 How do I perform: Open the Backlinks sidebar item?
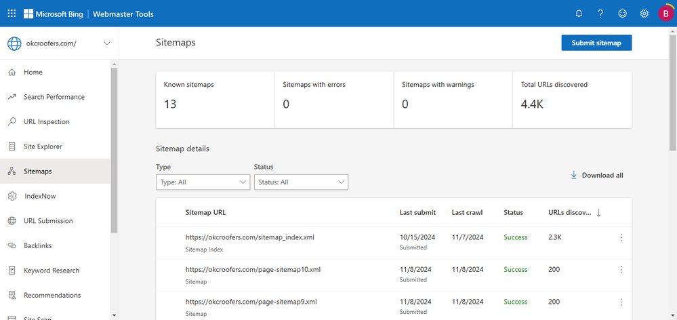pyautogui.click(x=37, y=245)
